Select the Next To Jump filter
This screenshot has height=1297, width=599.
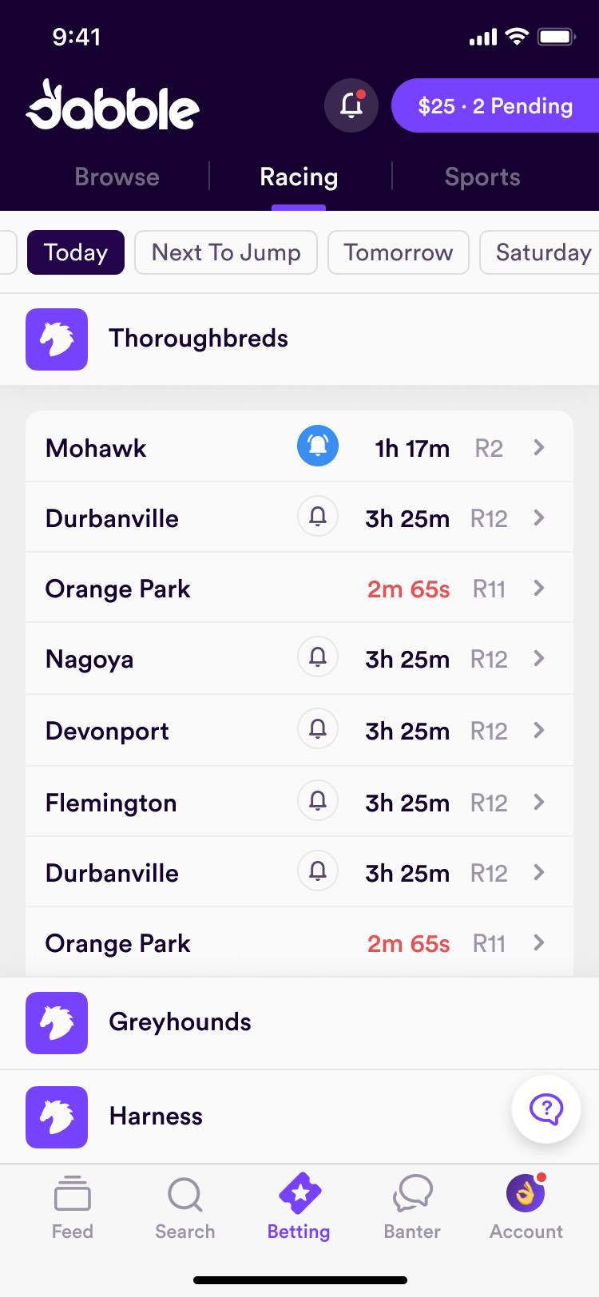click(x=226, y=252)
